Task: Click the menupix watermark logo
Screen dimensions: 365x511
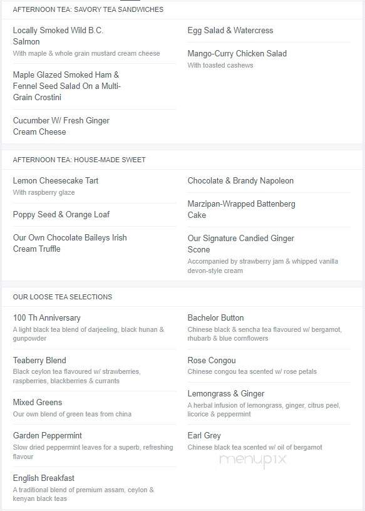Action: click(x=253, y=460)
